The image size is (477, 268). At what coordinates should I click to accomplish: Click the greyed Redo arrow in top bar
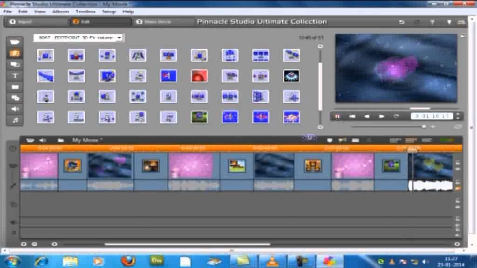(417, 22)
